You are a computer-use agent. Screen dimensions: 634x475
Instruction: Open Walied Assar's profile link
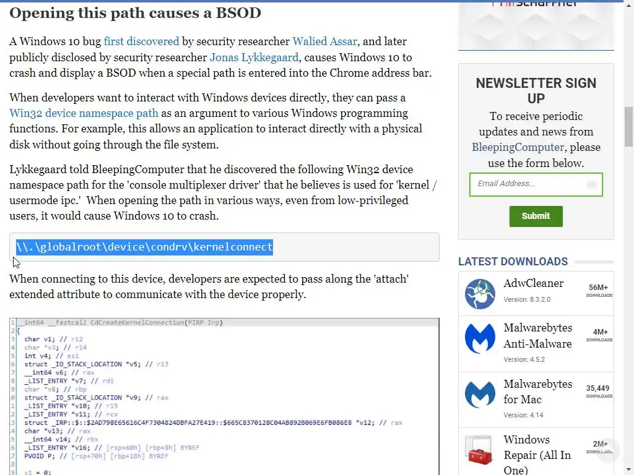point(324,41)
